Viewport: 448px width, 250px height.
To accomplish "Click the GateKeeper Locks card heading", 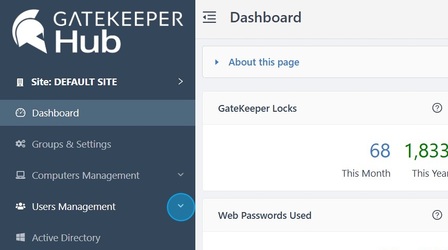I will (x=257, y=109).
